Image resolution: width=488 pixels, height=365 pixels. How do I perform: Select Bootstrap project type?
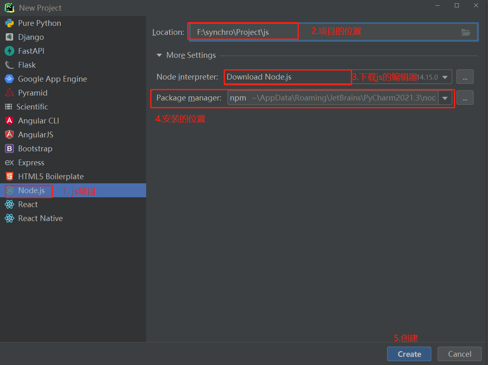pyautogui.click(x=73, y=148)
